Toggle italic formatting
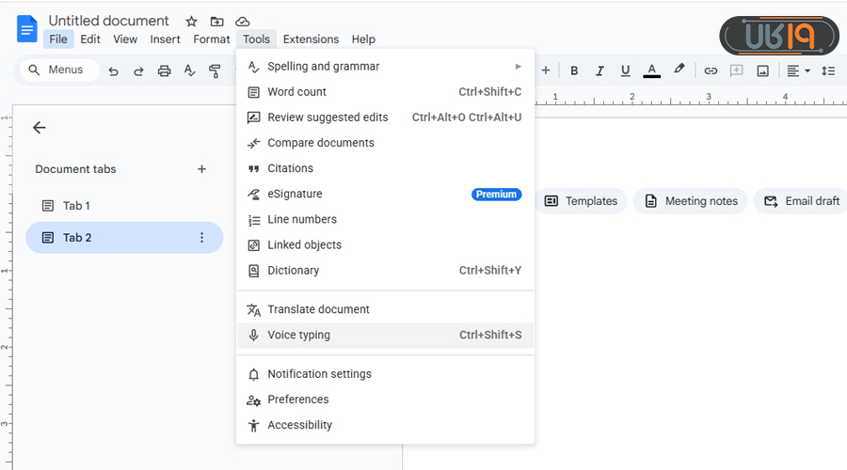The image size is (847, 470). [599, 70]
